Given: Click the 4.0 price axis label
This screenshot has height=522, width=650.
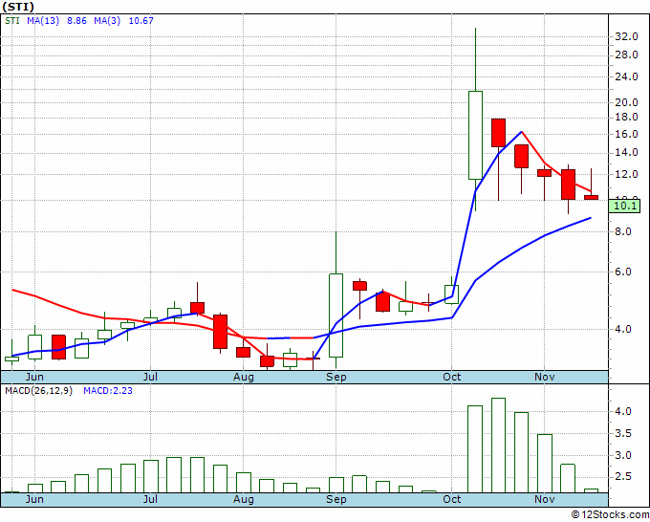Looking at the screenshot, I should pos(623,329).
